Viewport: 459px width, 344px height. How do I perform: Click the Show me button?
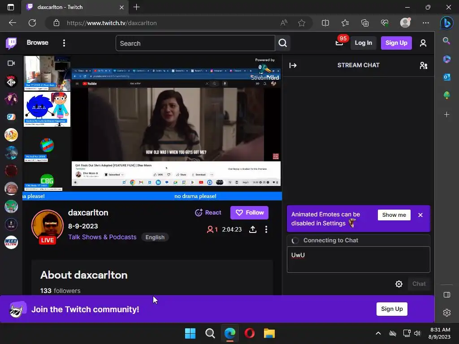[x=394, y=215]
